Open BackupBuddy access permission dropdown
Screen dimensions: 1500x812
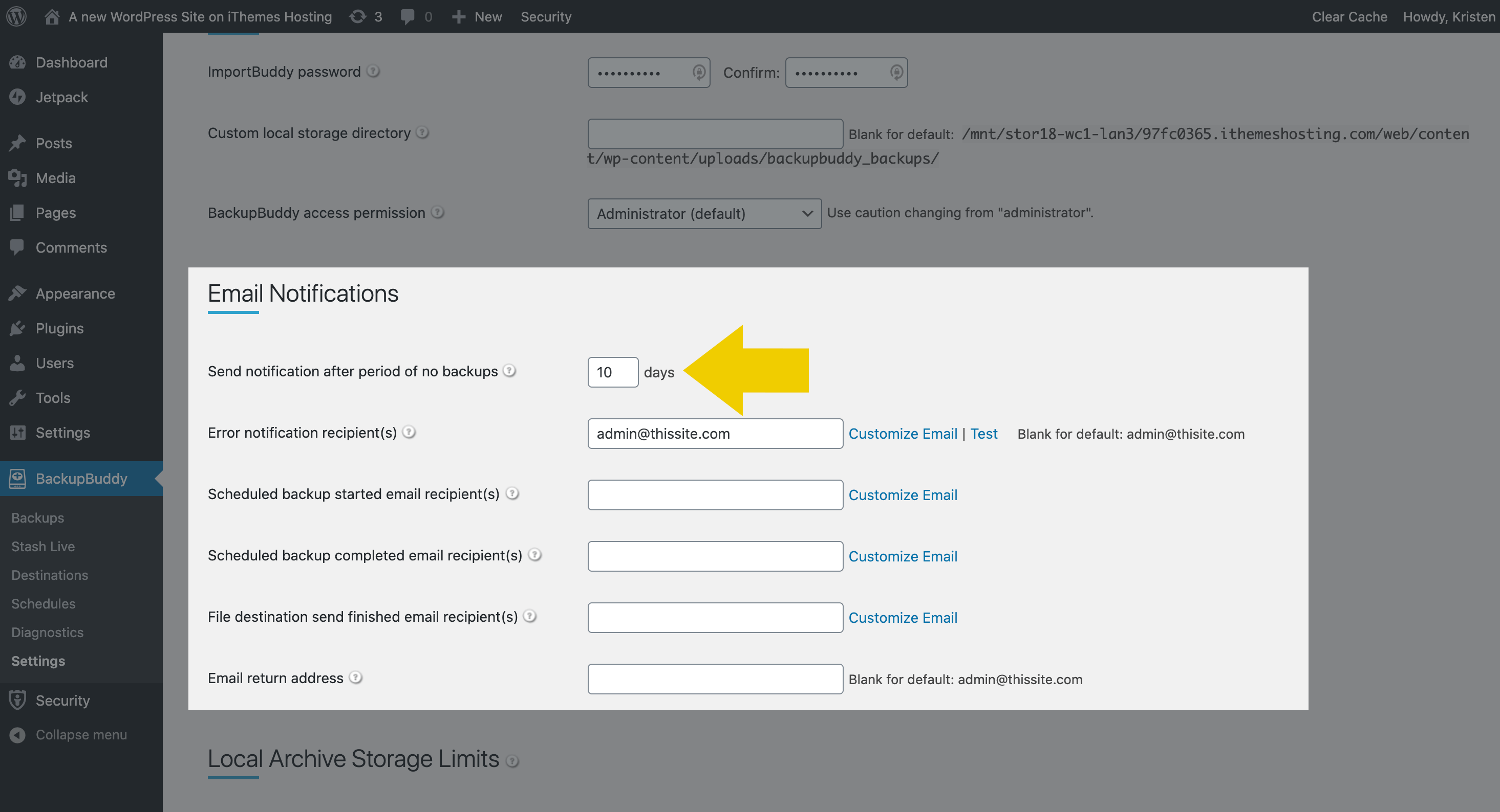tap(704, 213)
